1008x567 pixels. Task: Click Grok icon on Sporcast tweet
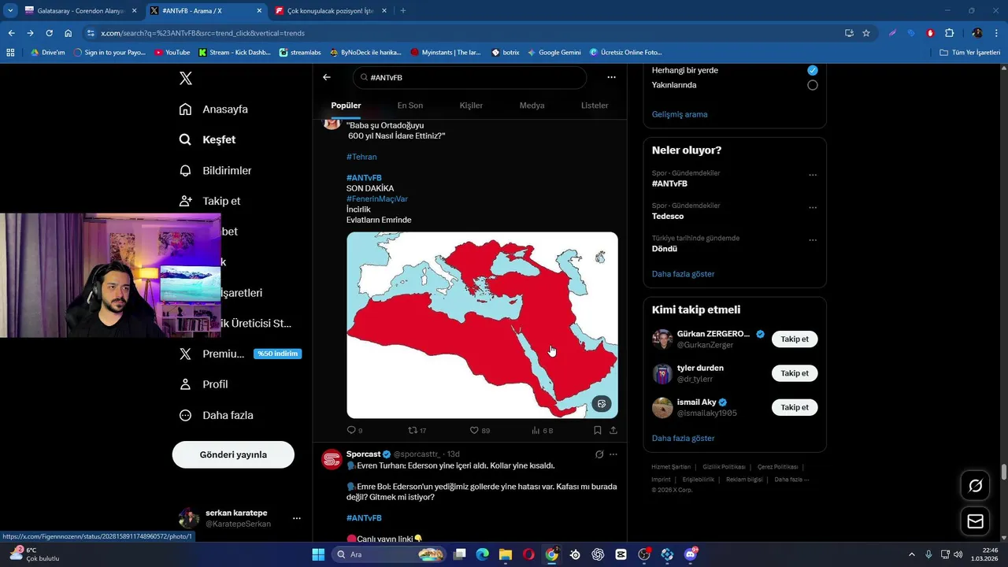[x=599, y=454]
